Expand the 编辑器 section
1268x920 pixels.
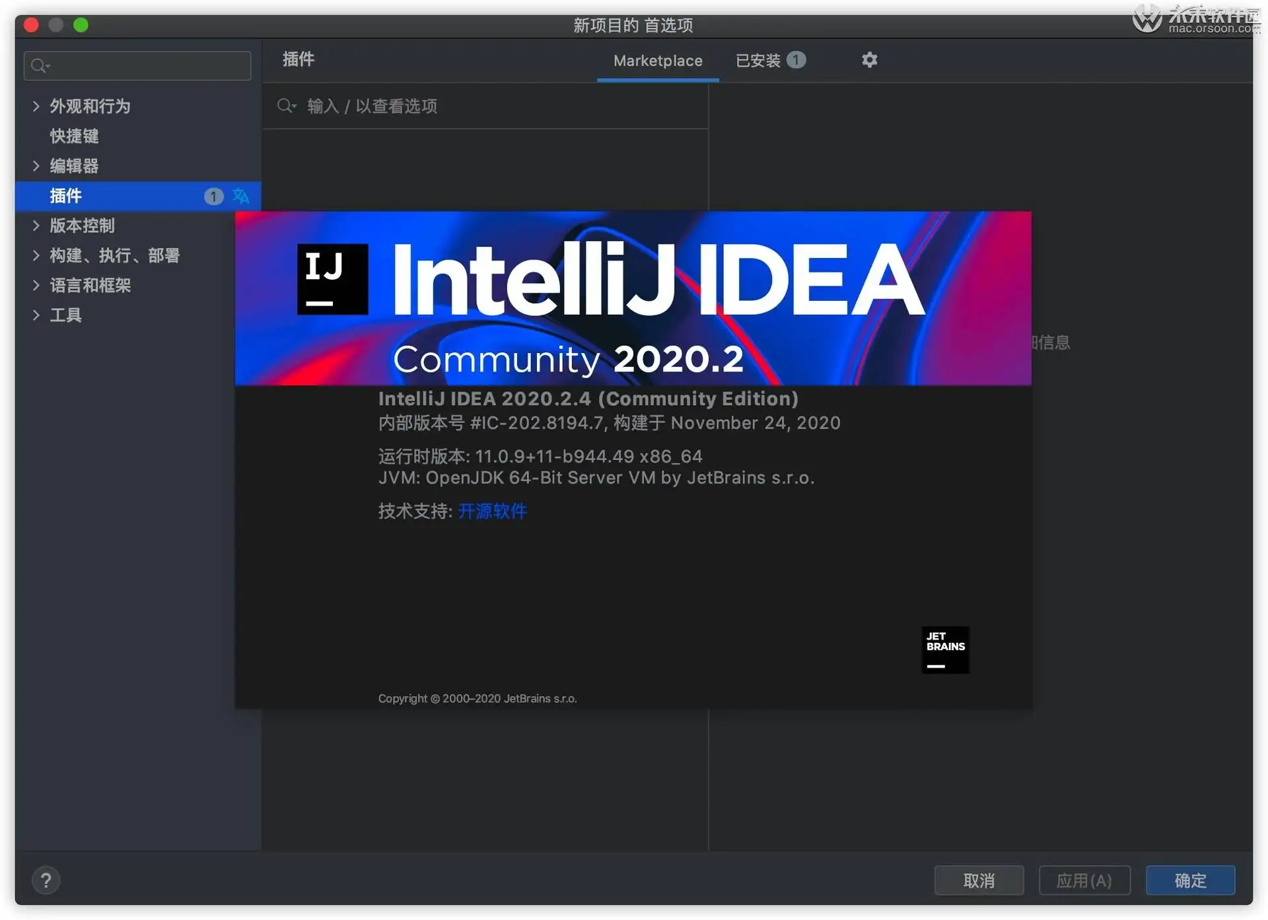(x=36, y=166)
